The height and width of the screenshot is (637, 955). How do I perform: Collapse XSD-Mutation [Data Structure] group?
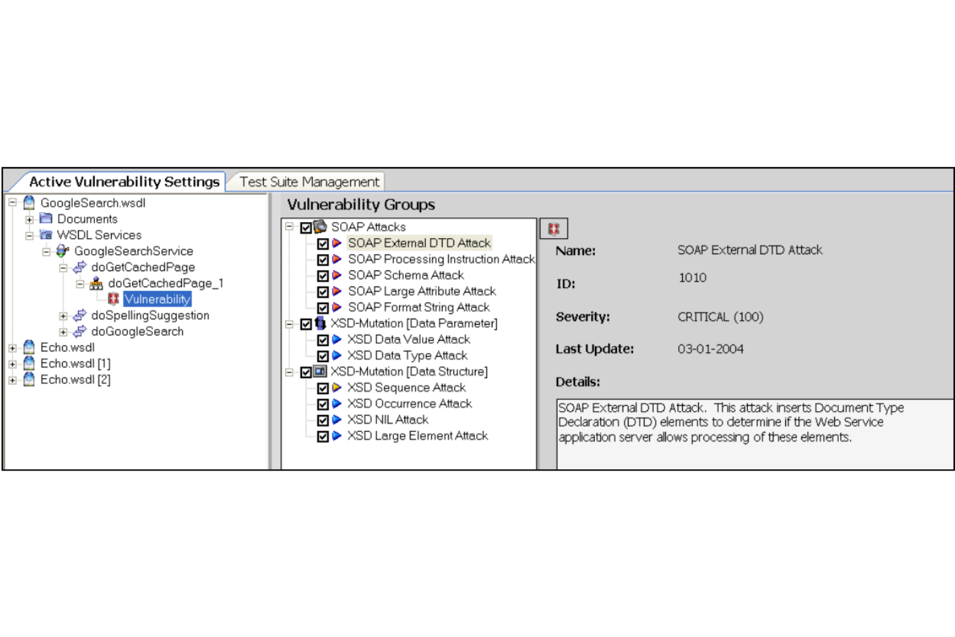pyautogui.click(x=290, y=372)
